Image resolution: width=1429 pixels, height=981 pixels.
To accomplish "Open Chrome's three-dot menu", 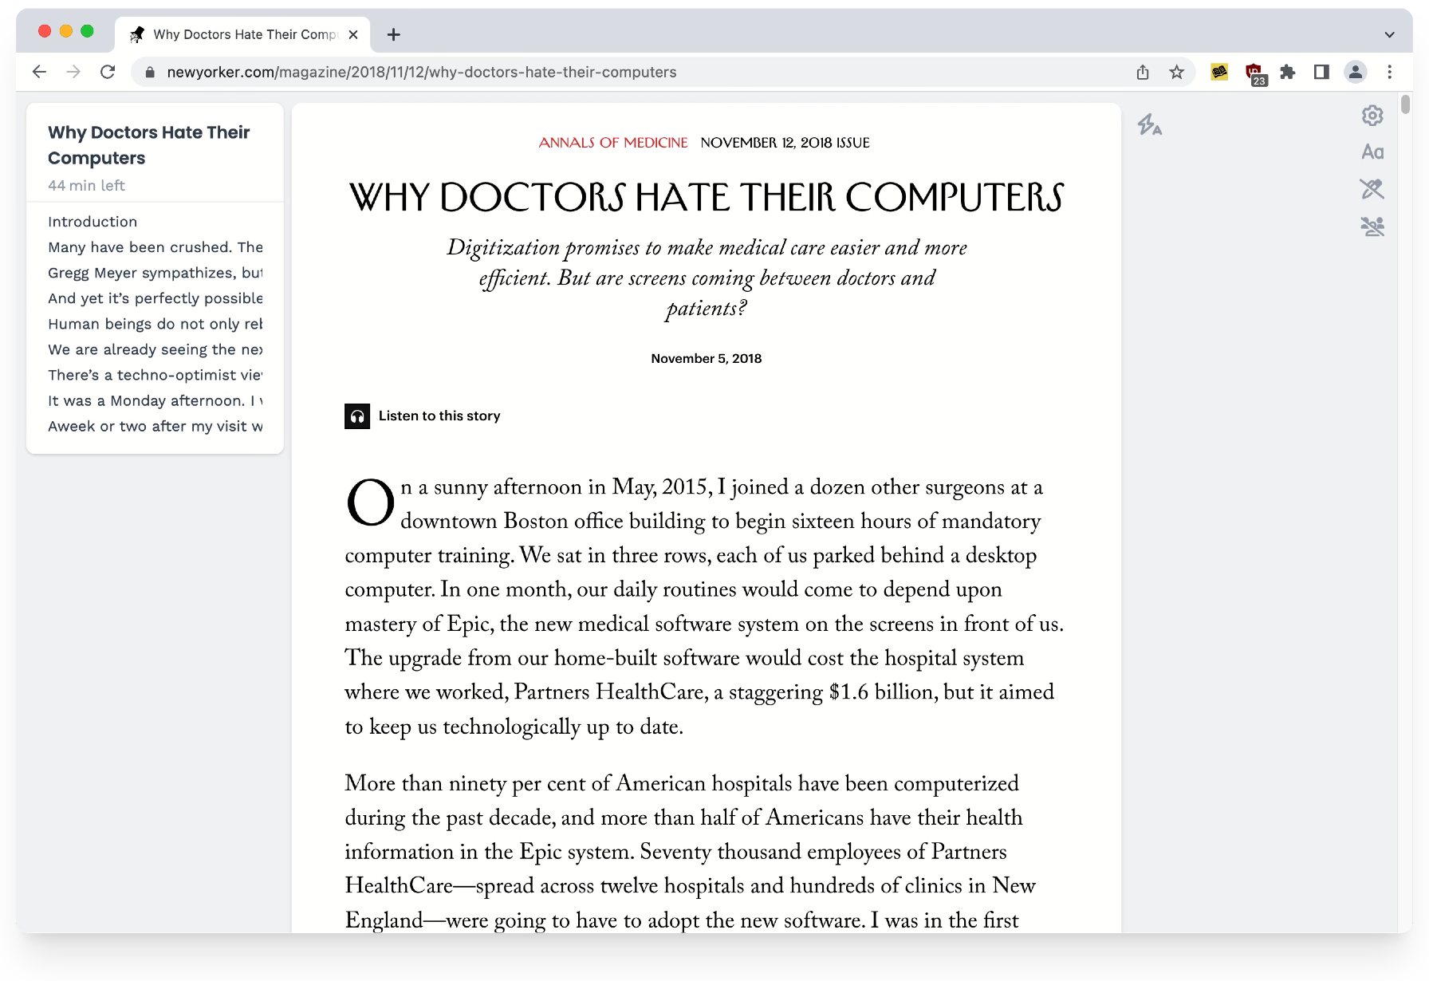I will [x=1390, y=73].
